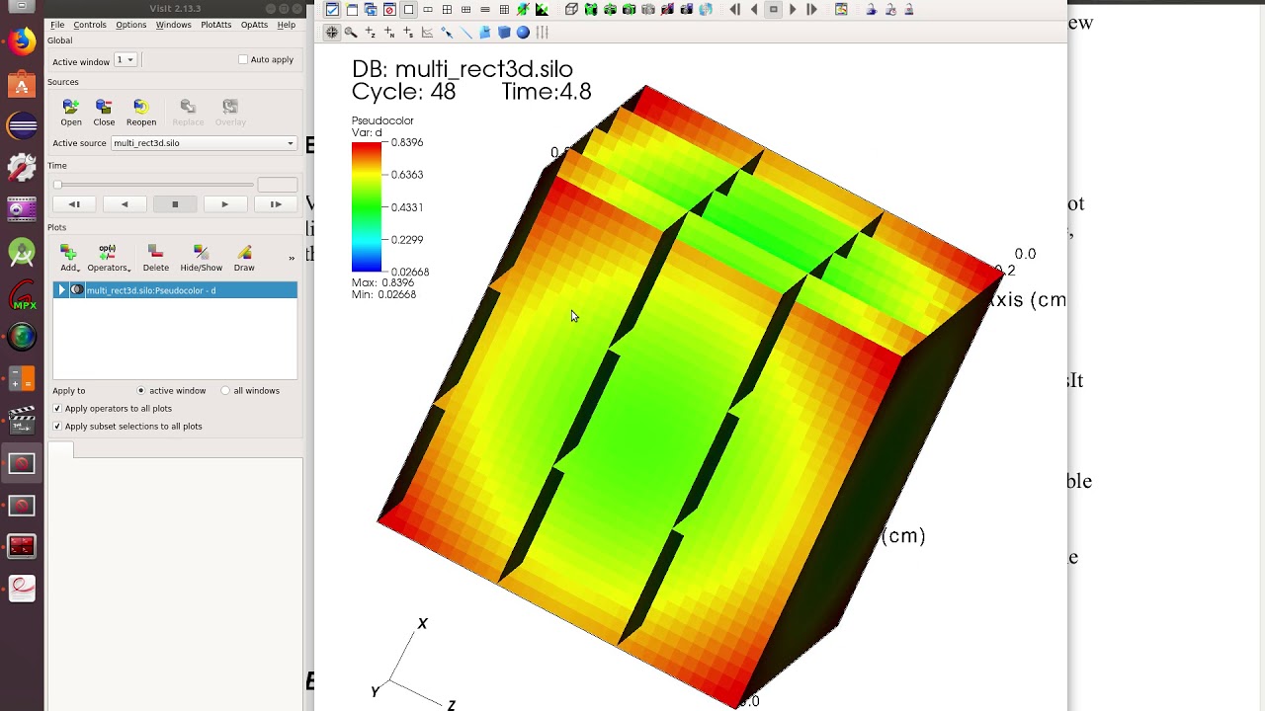The width and height of the screenshot is (1265, 711).
Task: Open the Windows menu
Action: click(173, 25)
